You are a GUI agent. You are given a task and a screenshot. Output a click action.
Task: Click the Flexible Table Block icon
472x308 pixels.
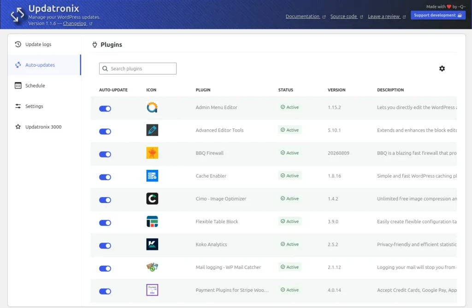coord(152,221)
